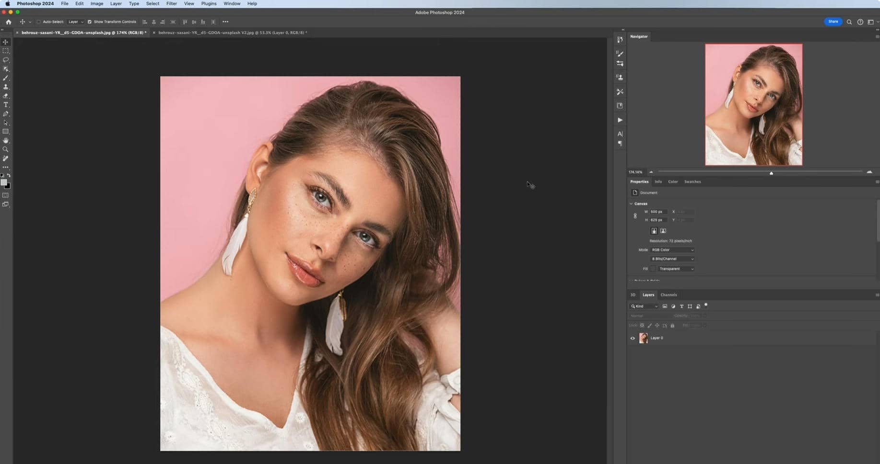Open the Layers panel flyout menu

(x=877, y=295)
